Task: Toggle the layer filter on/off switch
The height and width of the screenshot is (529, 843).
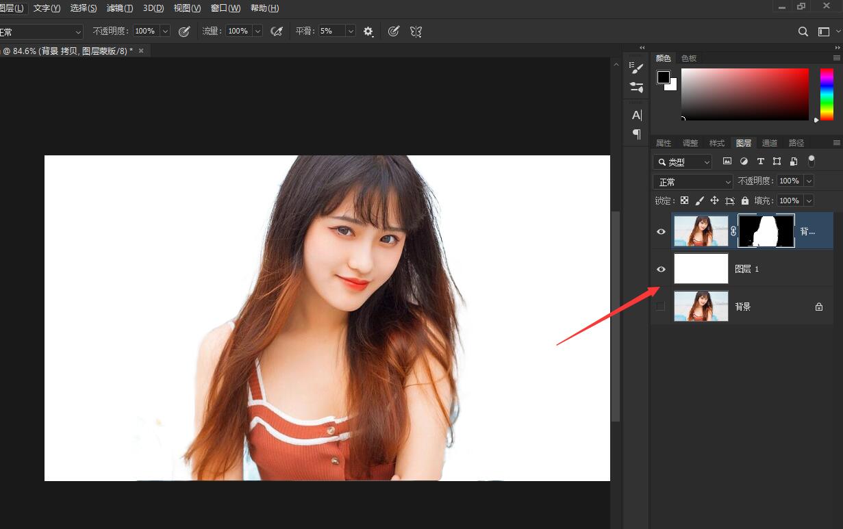Action: [x=811, y=161]
